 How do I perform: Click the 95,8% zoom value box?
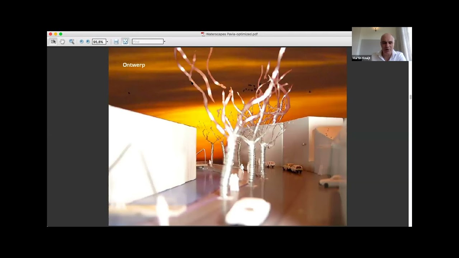point(98,42)
